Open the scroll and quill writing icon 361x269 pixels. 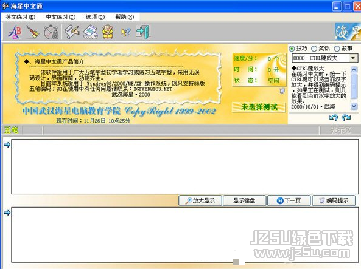[72, 32]
